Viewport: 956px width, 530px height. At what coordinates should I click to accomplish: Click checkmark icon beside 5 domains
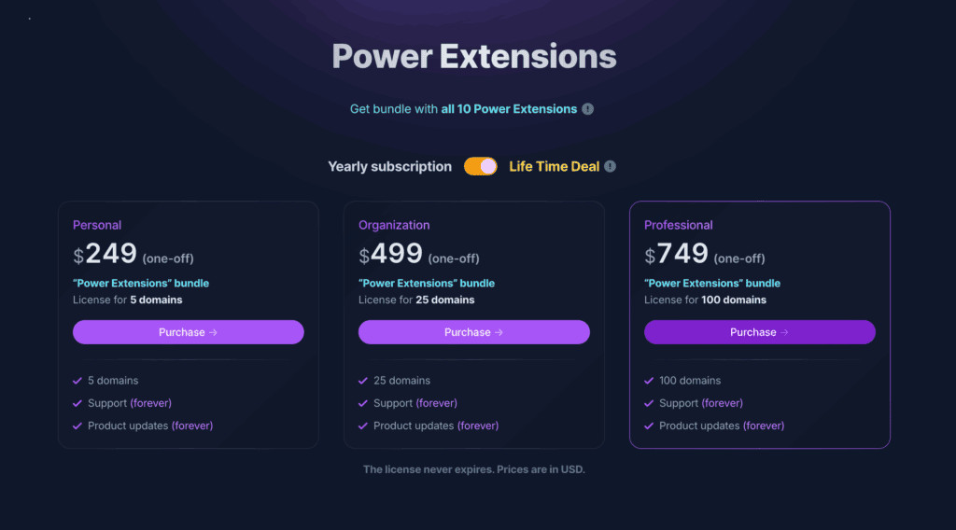77,381
